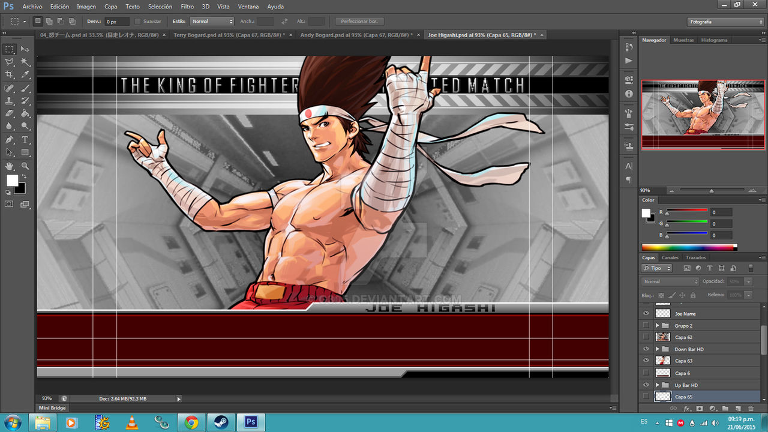Hide the Down Bar HD group
This screenshot has height=432, width=768.
(x=646, y=349)
